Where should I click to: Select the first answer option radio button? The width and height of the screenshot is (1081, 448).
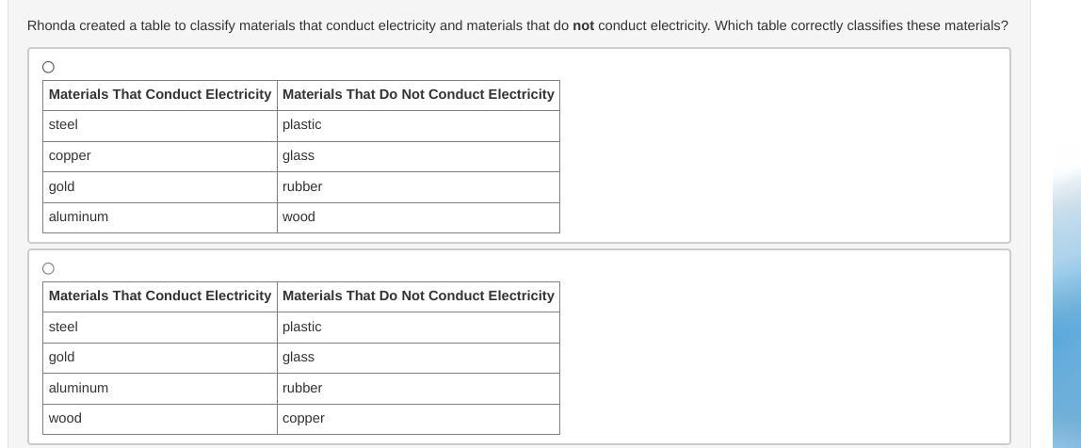tap(48, 67)
